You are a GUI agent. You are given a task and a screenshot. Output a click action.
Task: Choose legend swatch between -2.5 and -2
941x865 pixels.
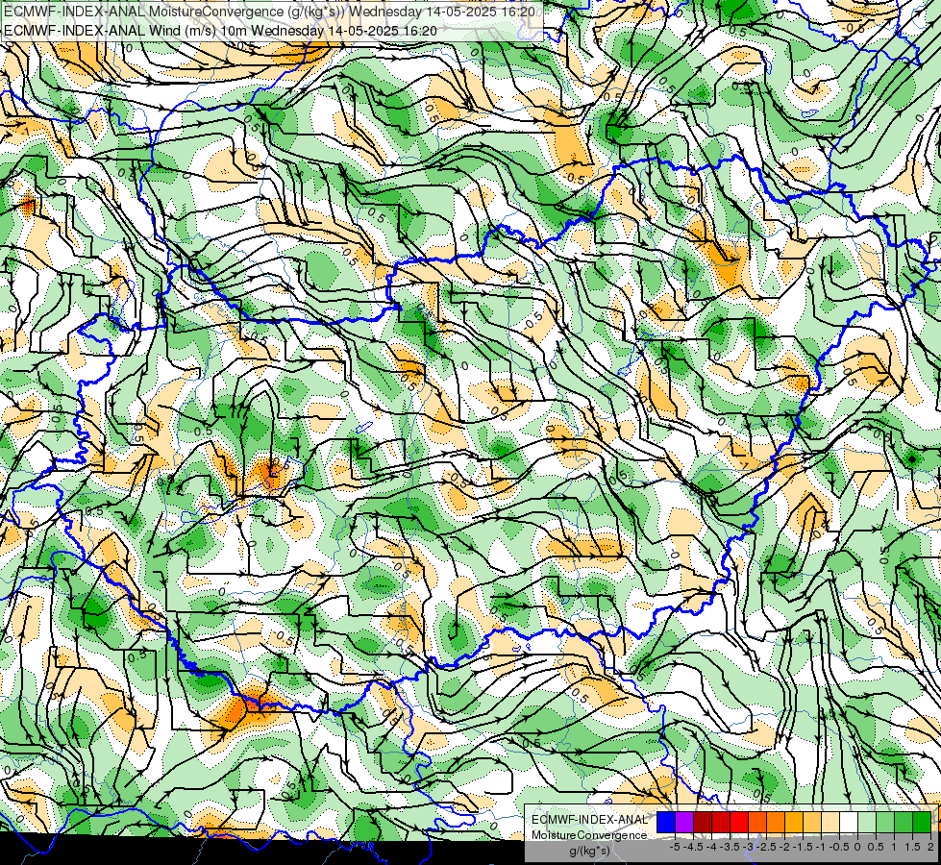(x=776, y=823)
